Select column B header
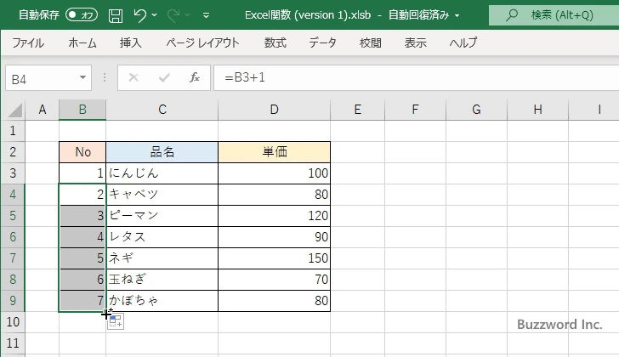Viewport: 619px width, 357px height. point(82,110)
